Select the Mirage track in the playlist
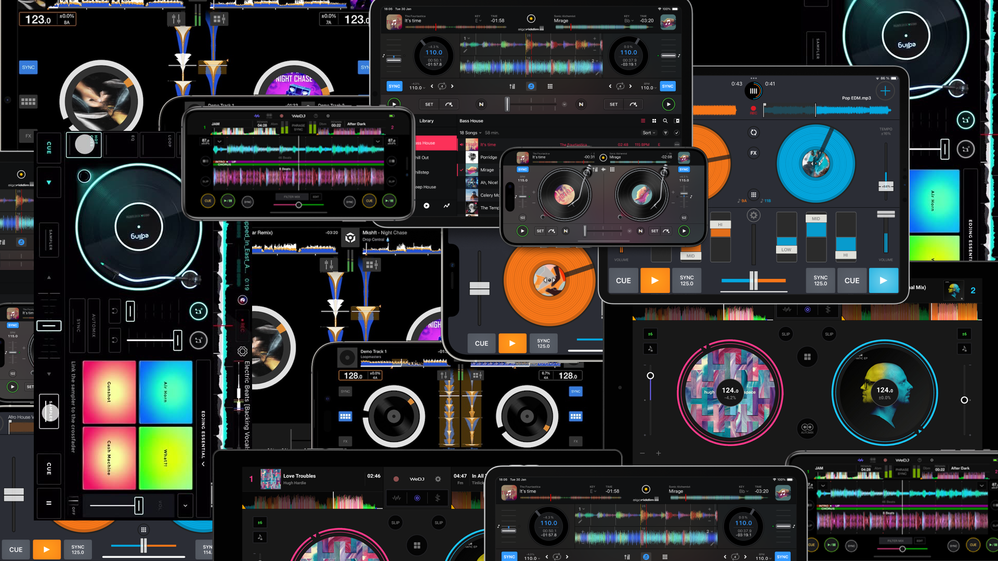 [489, 170]
